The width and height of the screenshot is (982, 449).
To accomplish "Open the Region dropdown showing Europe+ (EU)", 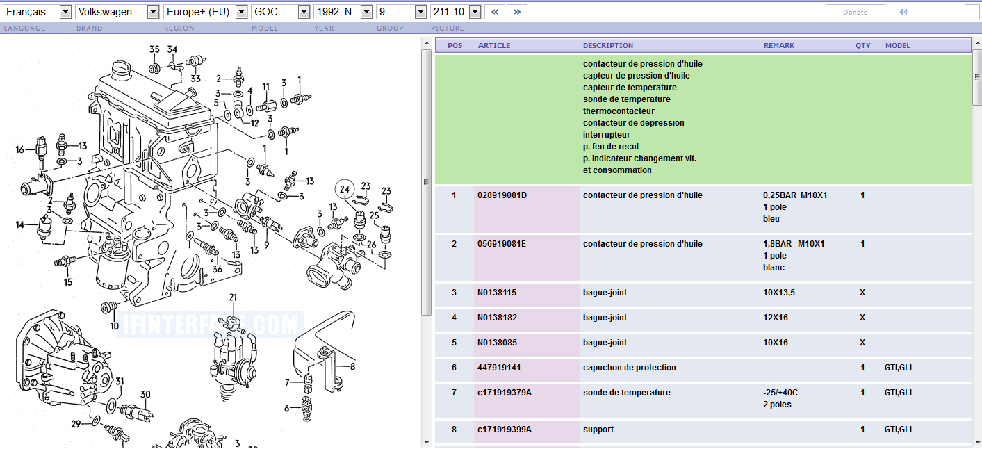I will (206, 12).
